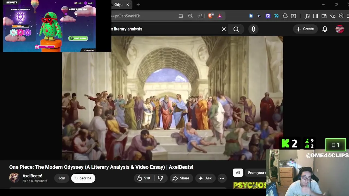
Task: Open Leo AI sparkle icon
Action: 332,16
